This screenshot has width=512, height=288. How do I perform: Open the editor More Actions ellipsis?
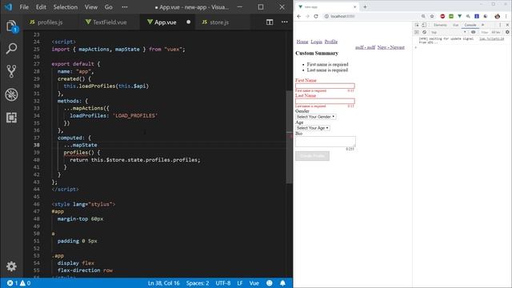point(285,22)
